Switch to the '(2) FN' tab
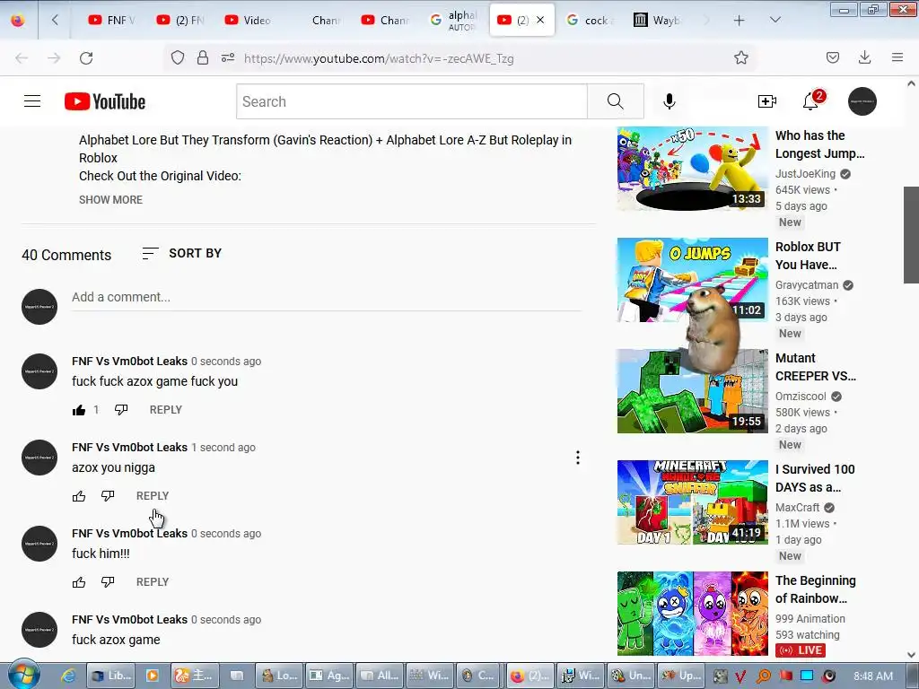The image size is (919, 689). pos(180,20)
